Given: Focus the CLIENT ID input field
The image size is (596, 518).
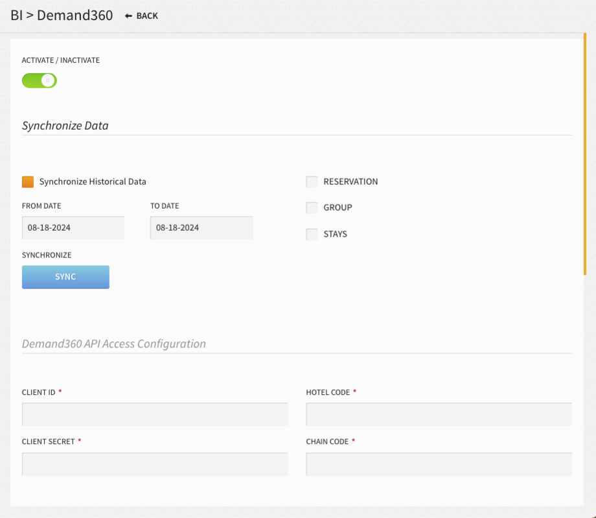Looking at the screenshot, I should pos(155,414).
